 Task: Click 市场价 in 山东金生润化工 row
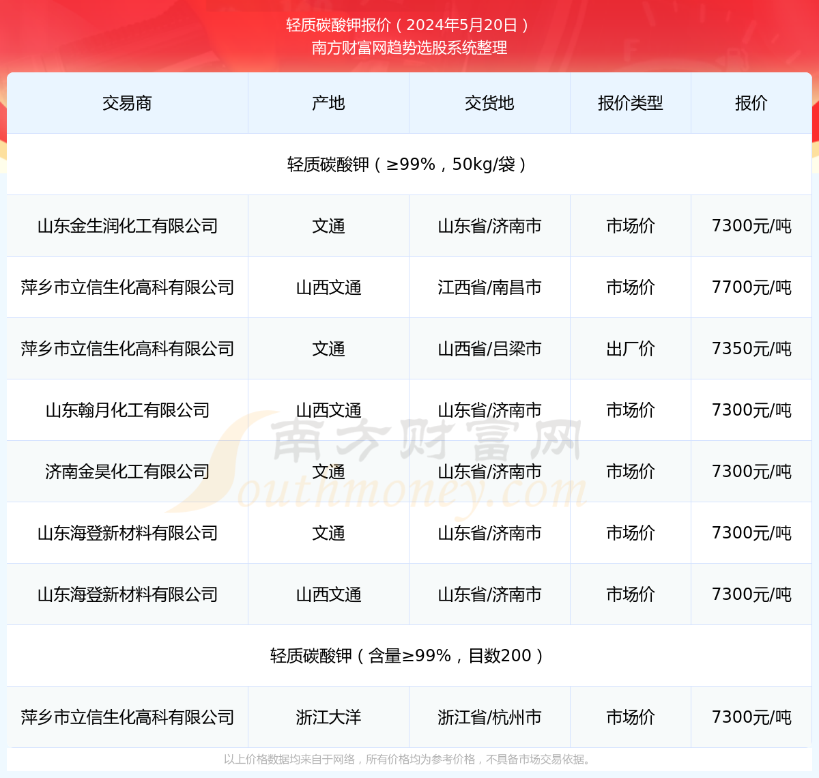631,226
